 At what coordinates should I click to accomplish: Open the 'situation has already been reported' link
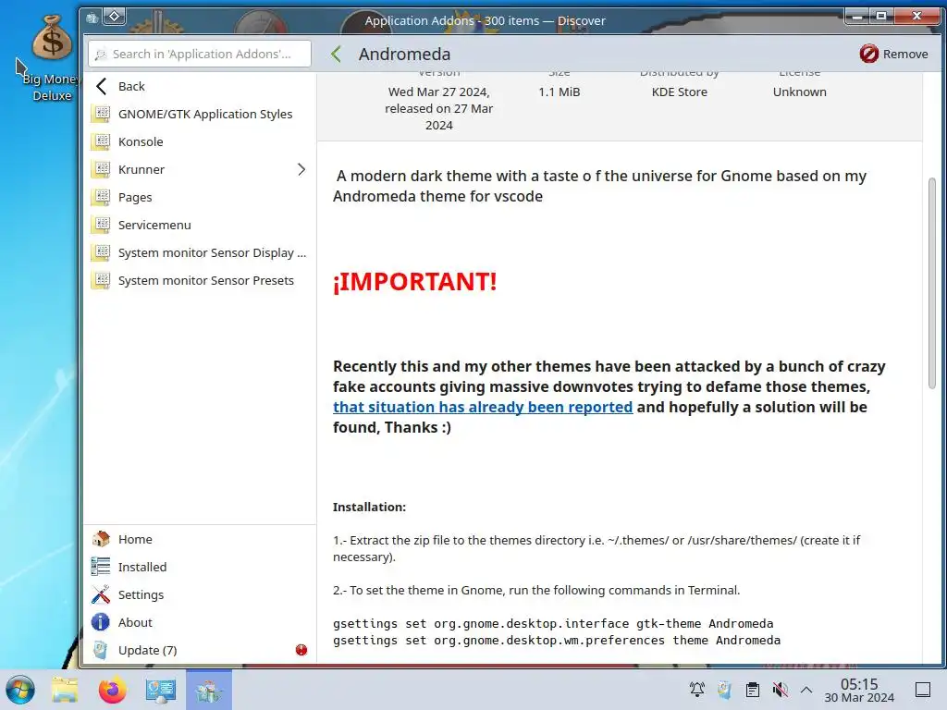483,407
